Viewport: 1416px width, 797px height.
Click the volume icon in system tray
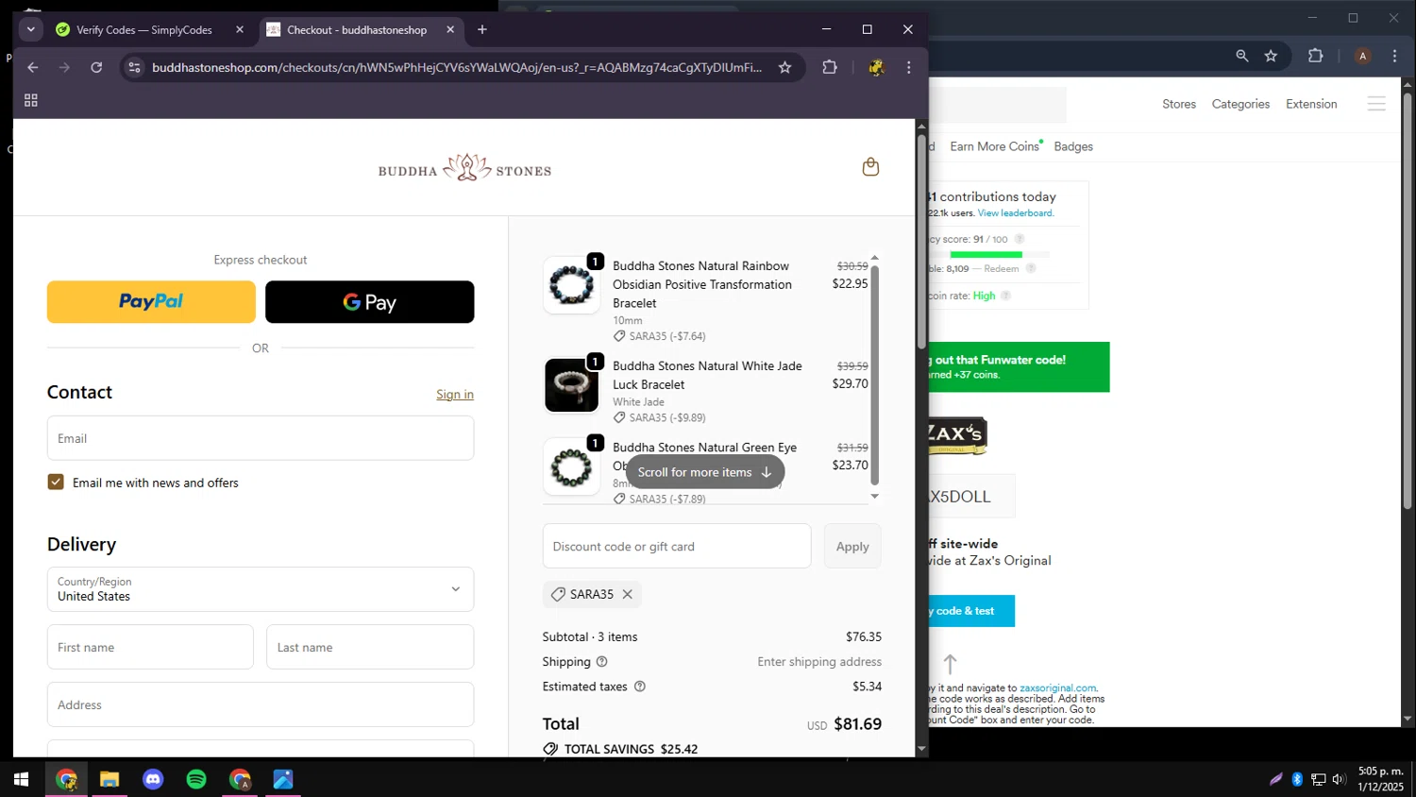(x=1339, y=779)
